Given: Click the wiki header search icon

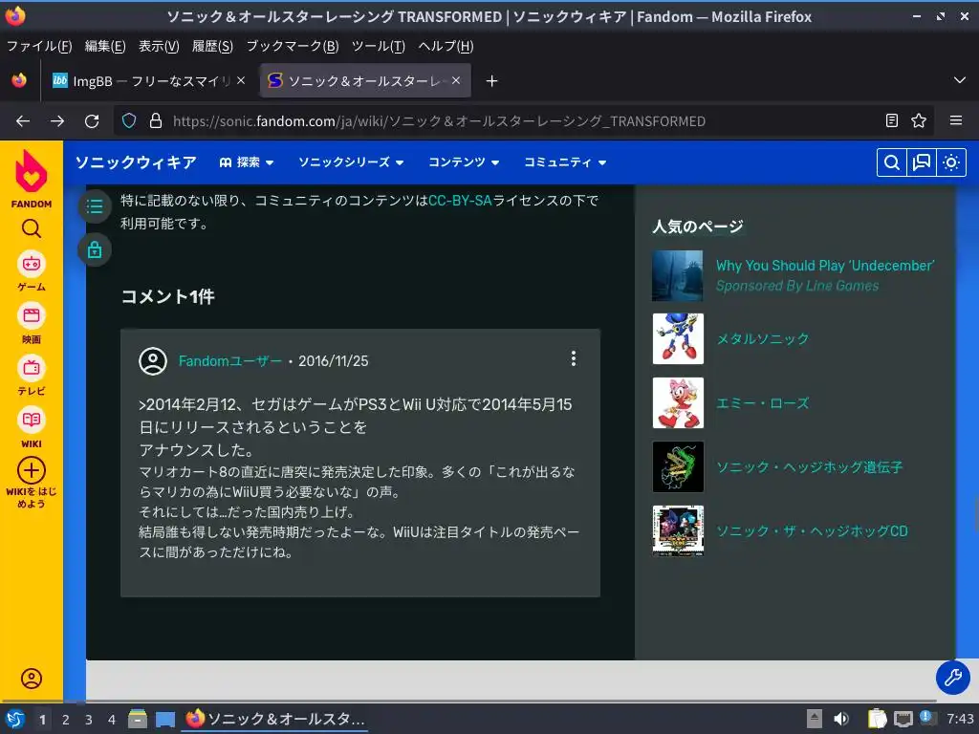Looking at the screenshot, I should point(892,162).
